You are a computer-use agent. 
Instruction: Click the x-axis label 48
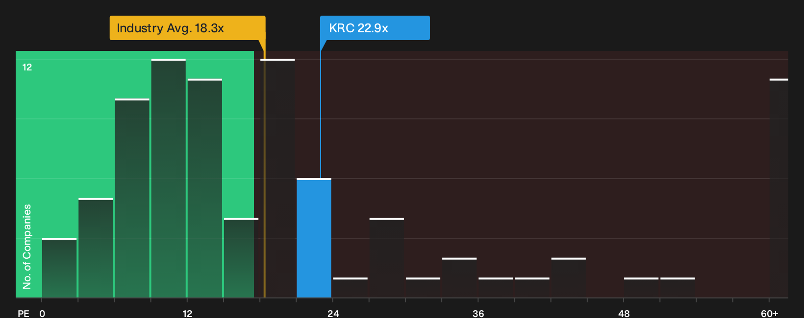pyautogui.click(x=624, y=313)
